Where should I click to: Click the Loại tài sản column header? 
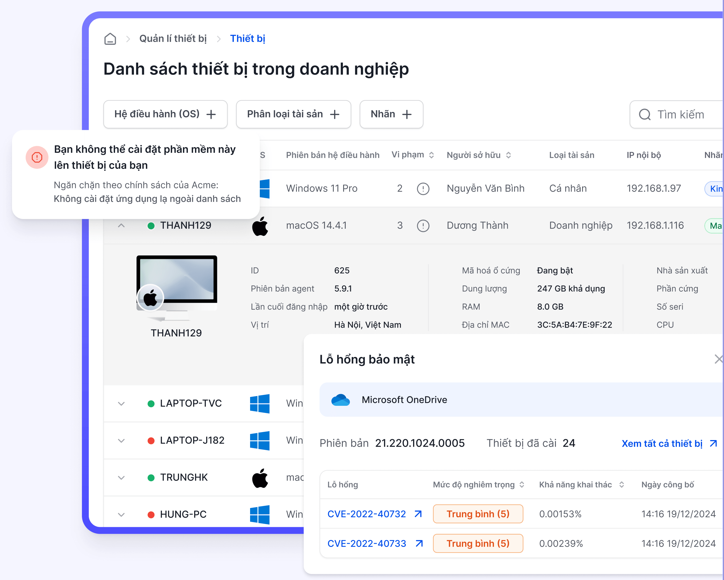572,155
